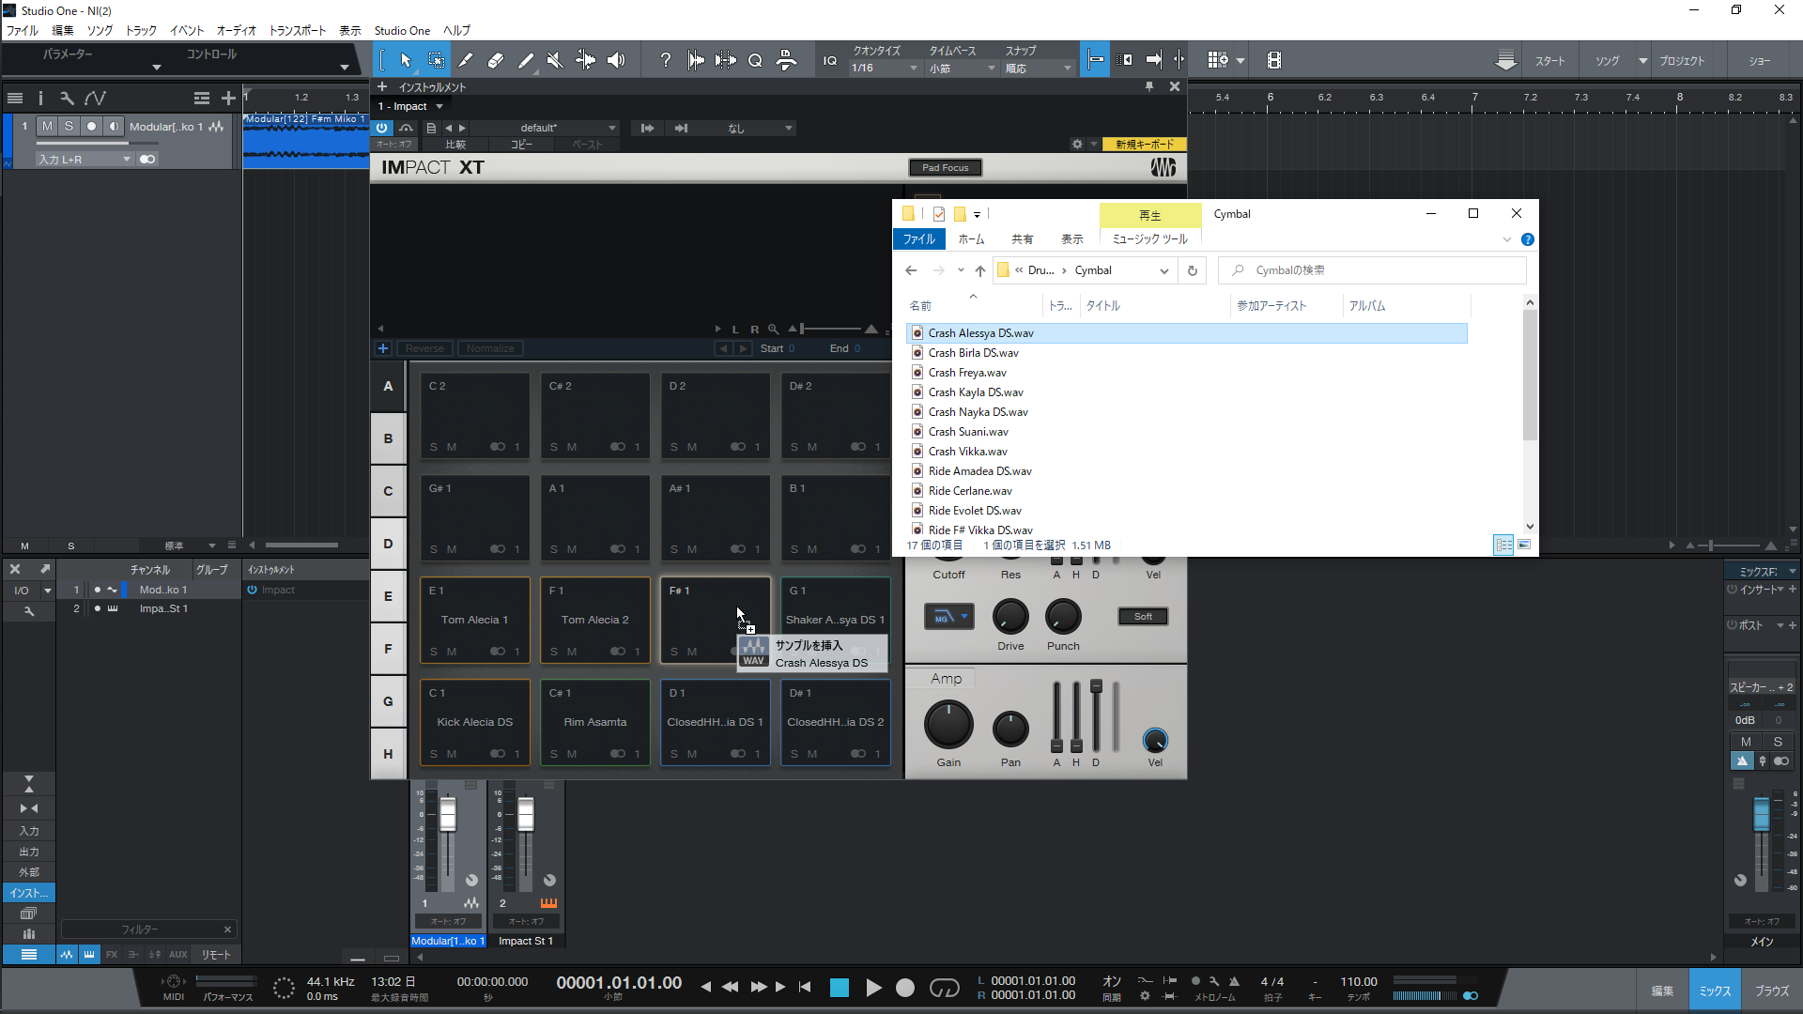The height and width of the screenshot is (1014, 1803).
Task: Select the Mute tool
Action: [555, 60]
